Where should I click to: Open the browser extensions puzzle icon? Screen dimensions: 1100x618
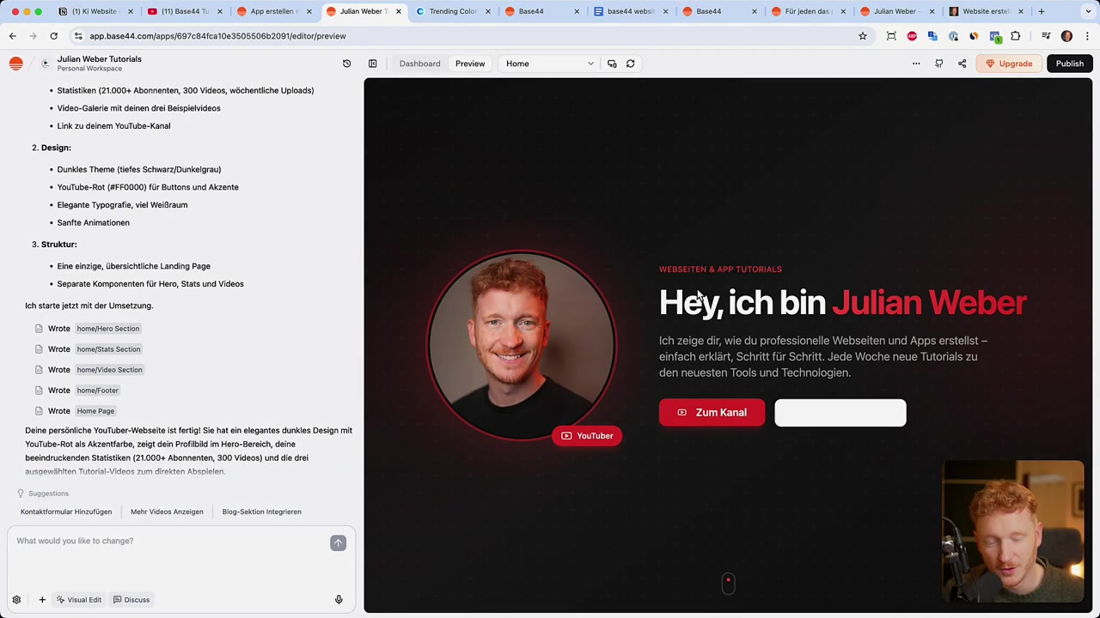click(1016, 36)
